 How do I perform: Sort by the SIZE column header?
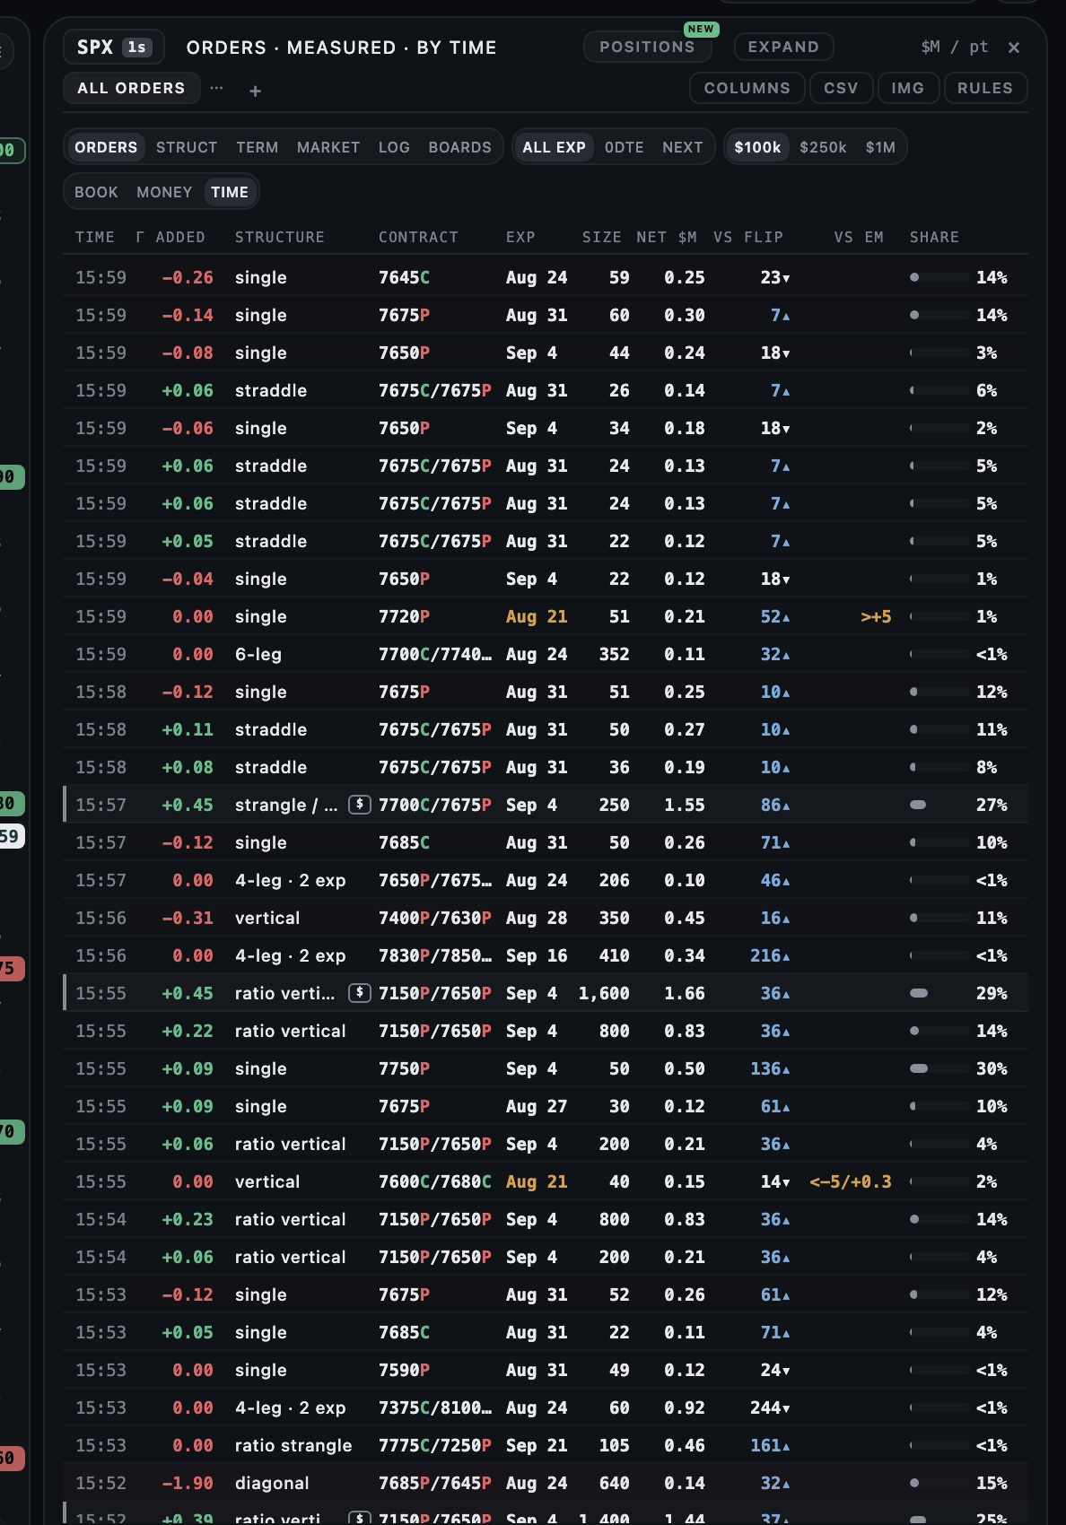pos(601,237)
